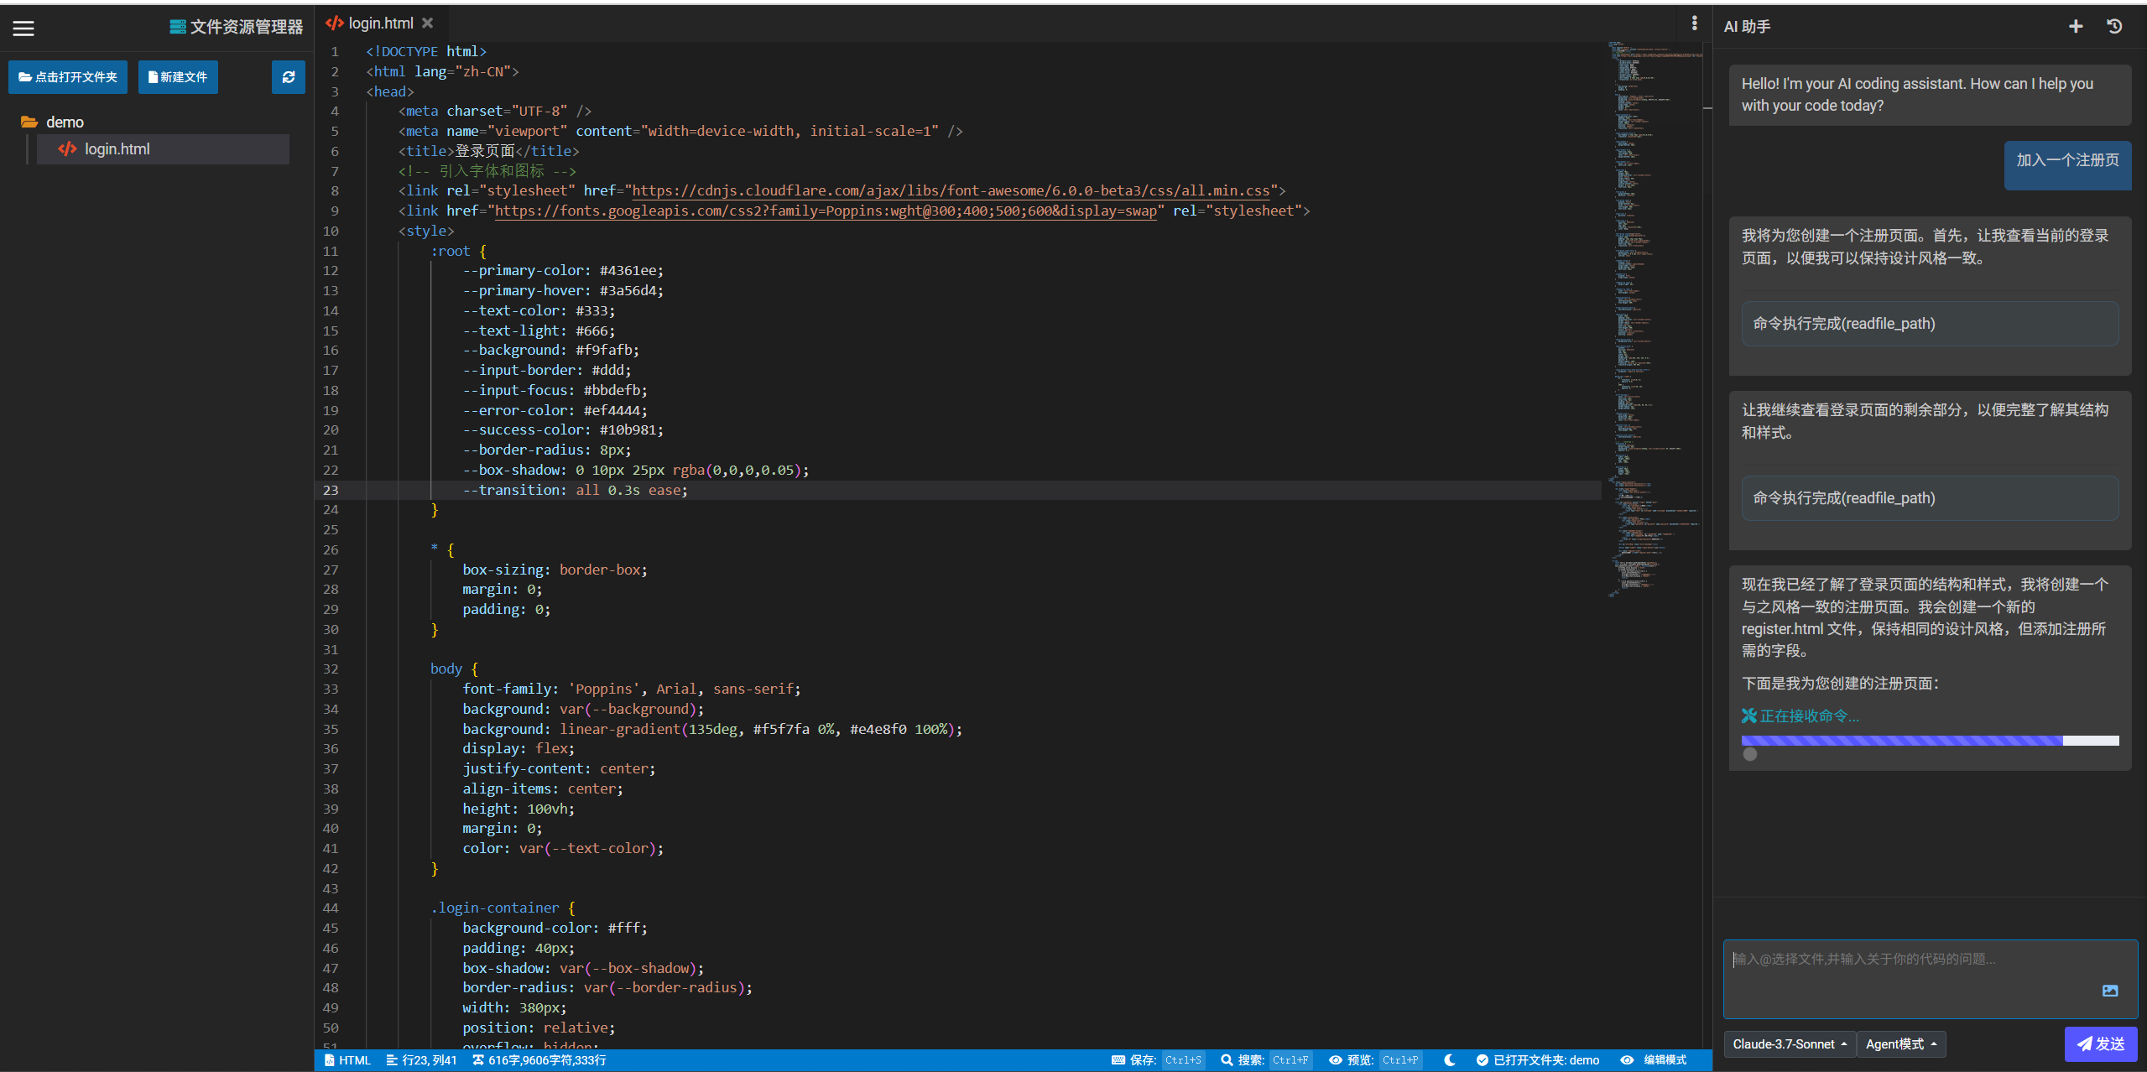
Task: Click the command receiving progress bar
Action: point(1930,741)
